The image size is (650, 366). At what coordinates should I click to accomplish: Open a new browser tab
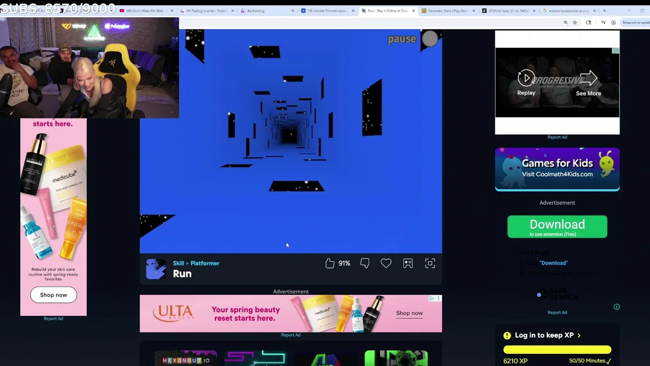pos(604,11)
